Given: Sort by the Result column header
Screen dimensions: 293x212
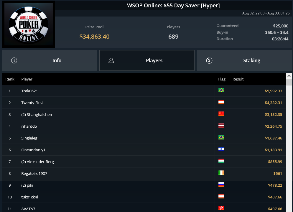Looking at the screenshot, I should [x=238, y=79].
